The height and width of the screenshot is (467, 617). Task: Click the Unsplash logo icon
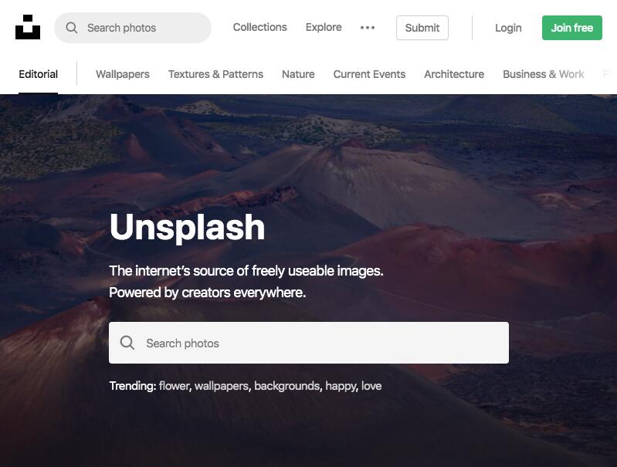coord(28,27)
